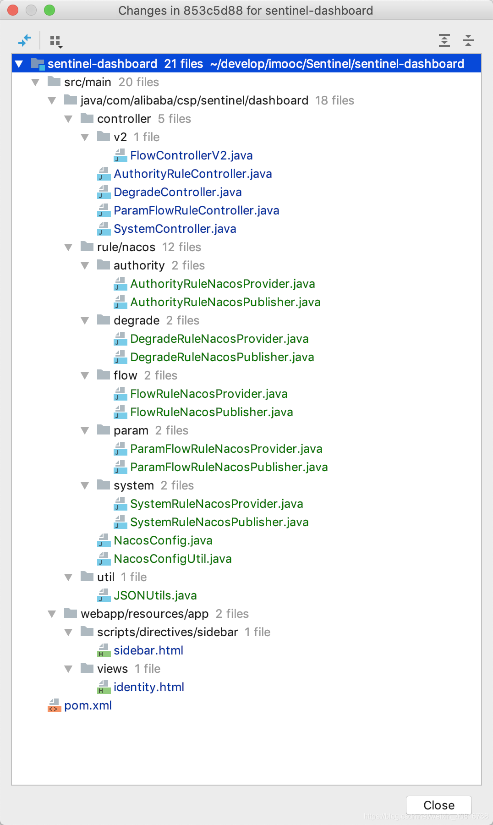This screenshot has width=493, height=825.
Task: Click the Close button
Action: point(439,805)
